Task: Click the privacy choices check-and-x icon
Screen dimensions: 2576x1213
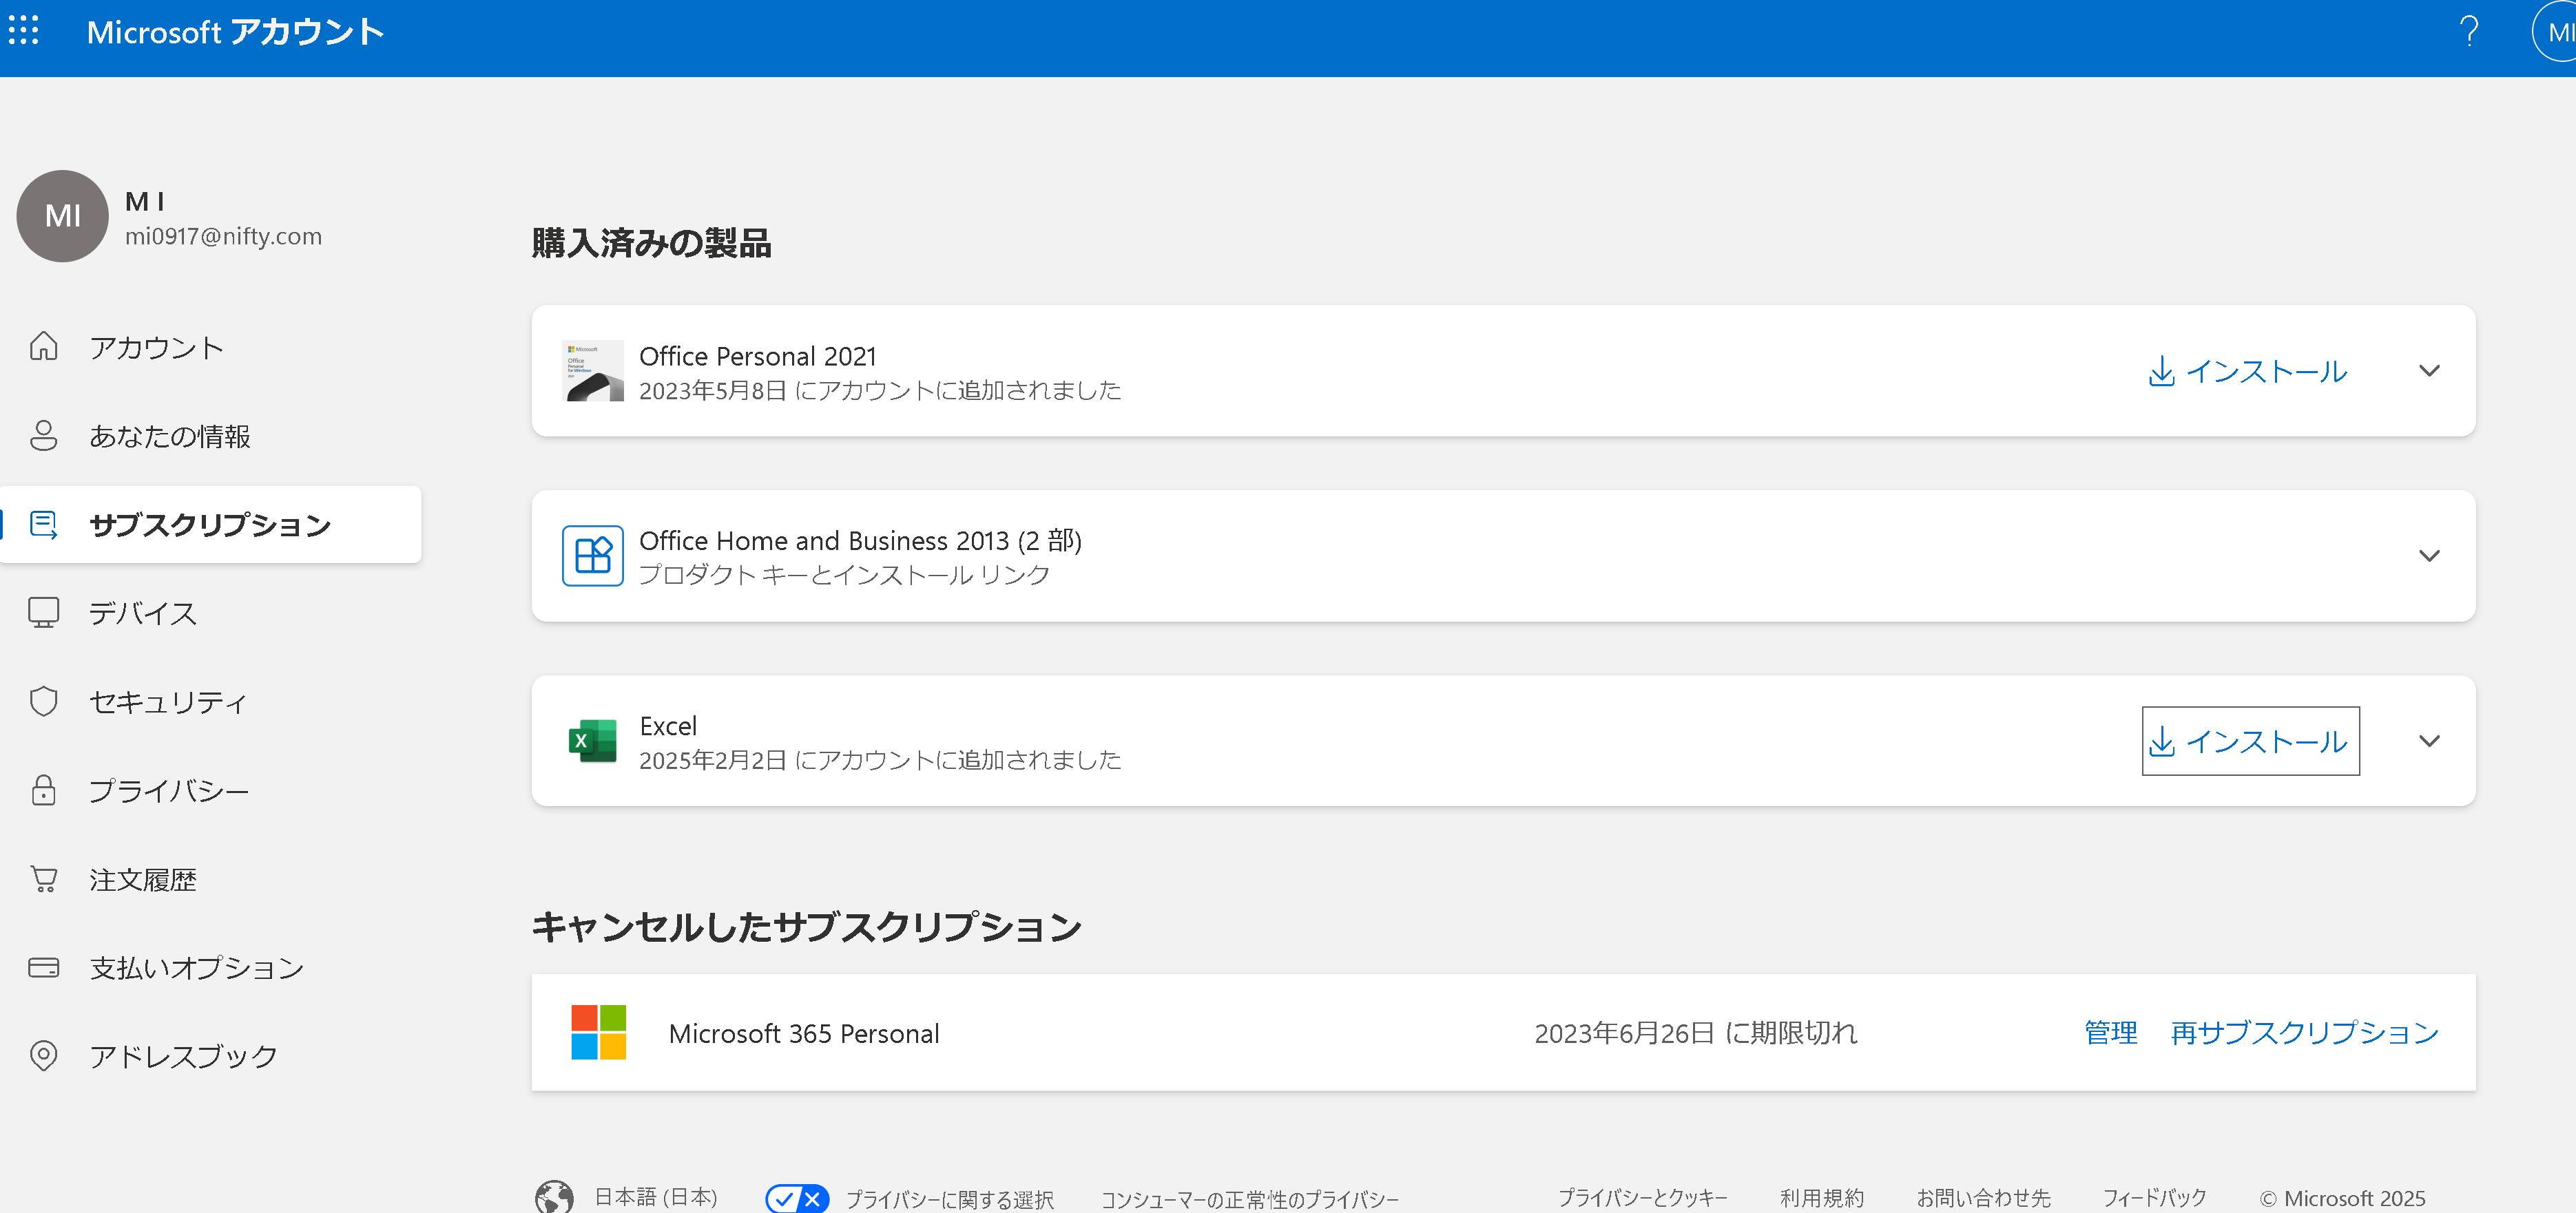Action: pyautogui.click(x=797, y=1198)
